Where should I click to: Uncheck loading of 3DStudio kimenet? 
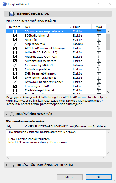[x=15, y=36]
